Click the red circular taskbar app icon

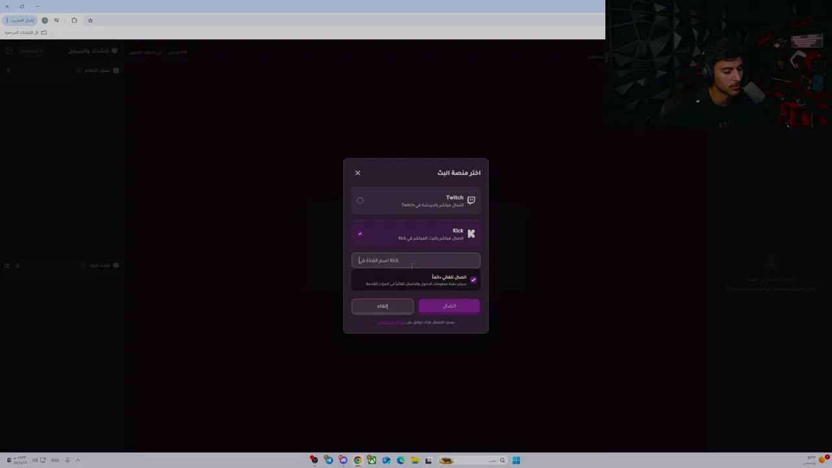point(314,460)
